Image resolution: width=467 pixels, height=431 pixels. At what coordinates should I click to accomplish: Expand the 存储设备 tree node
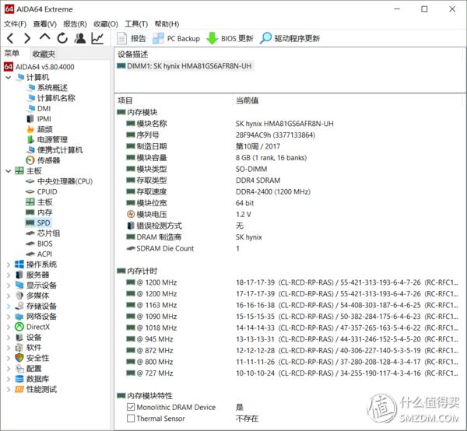9,307
